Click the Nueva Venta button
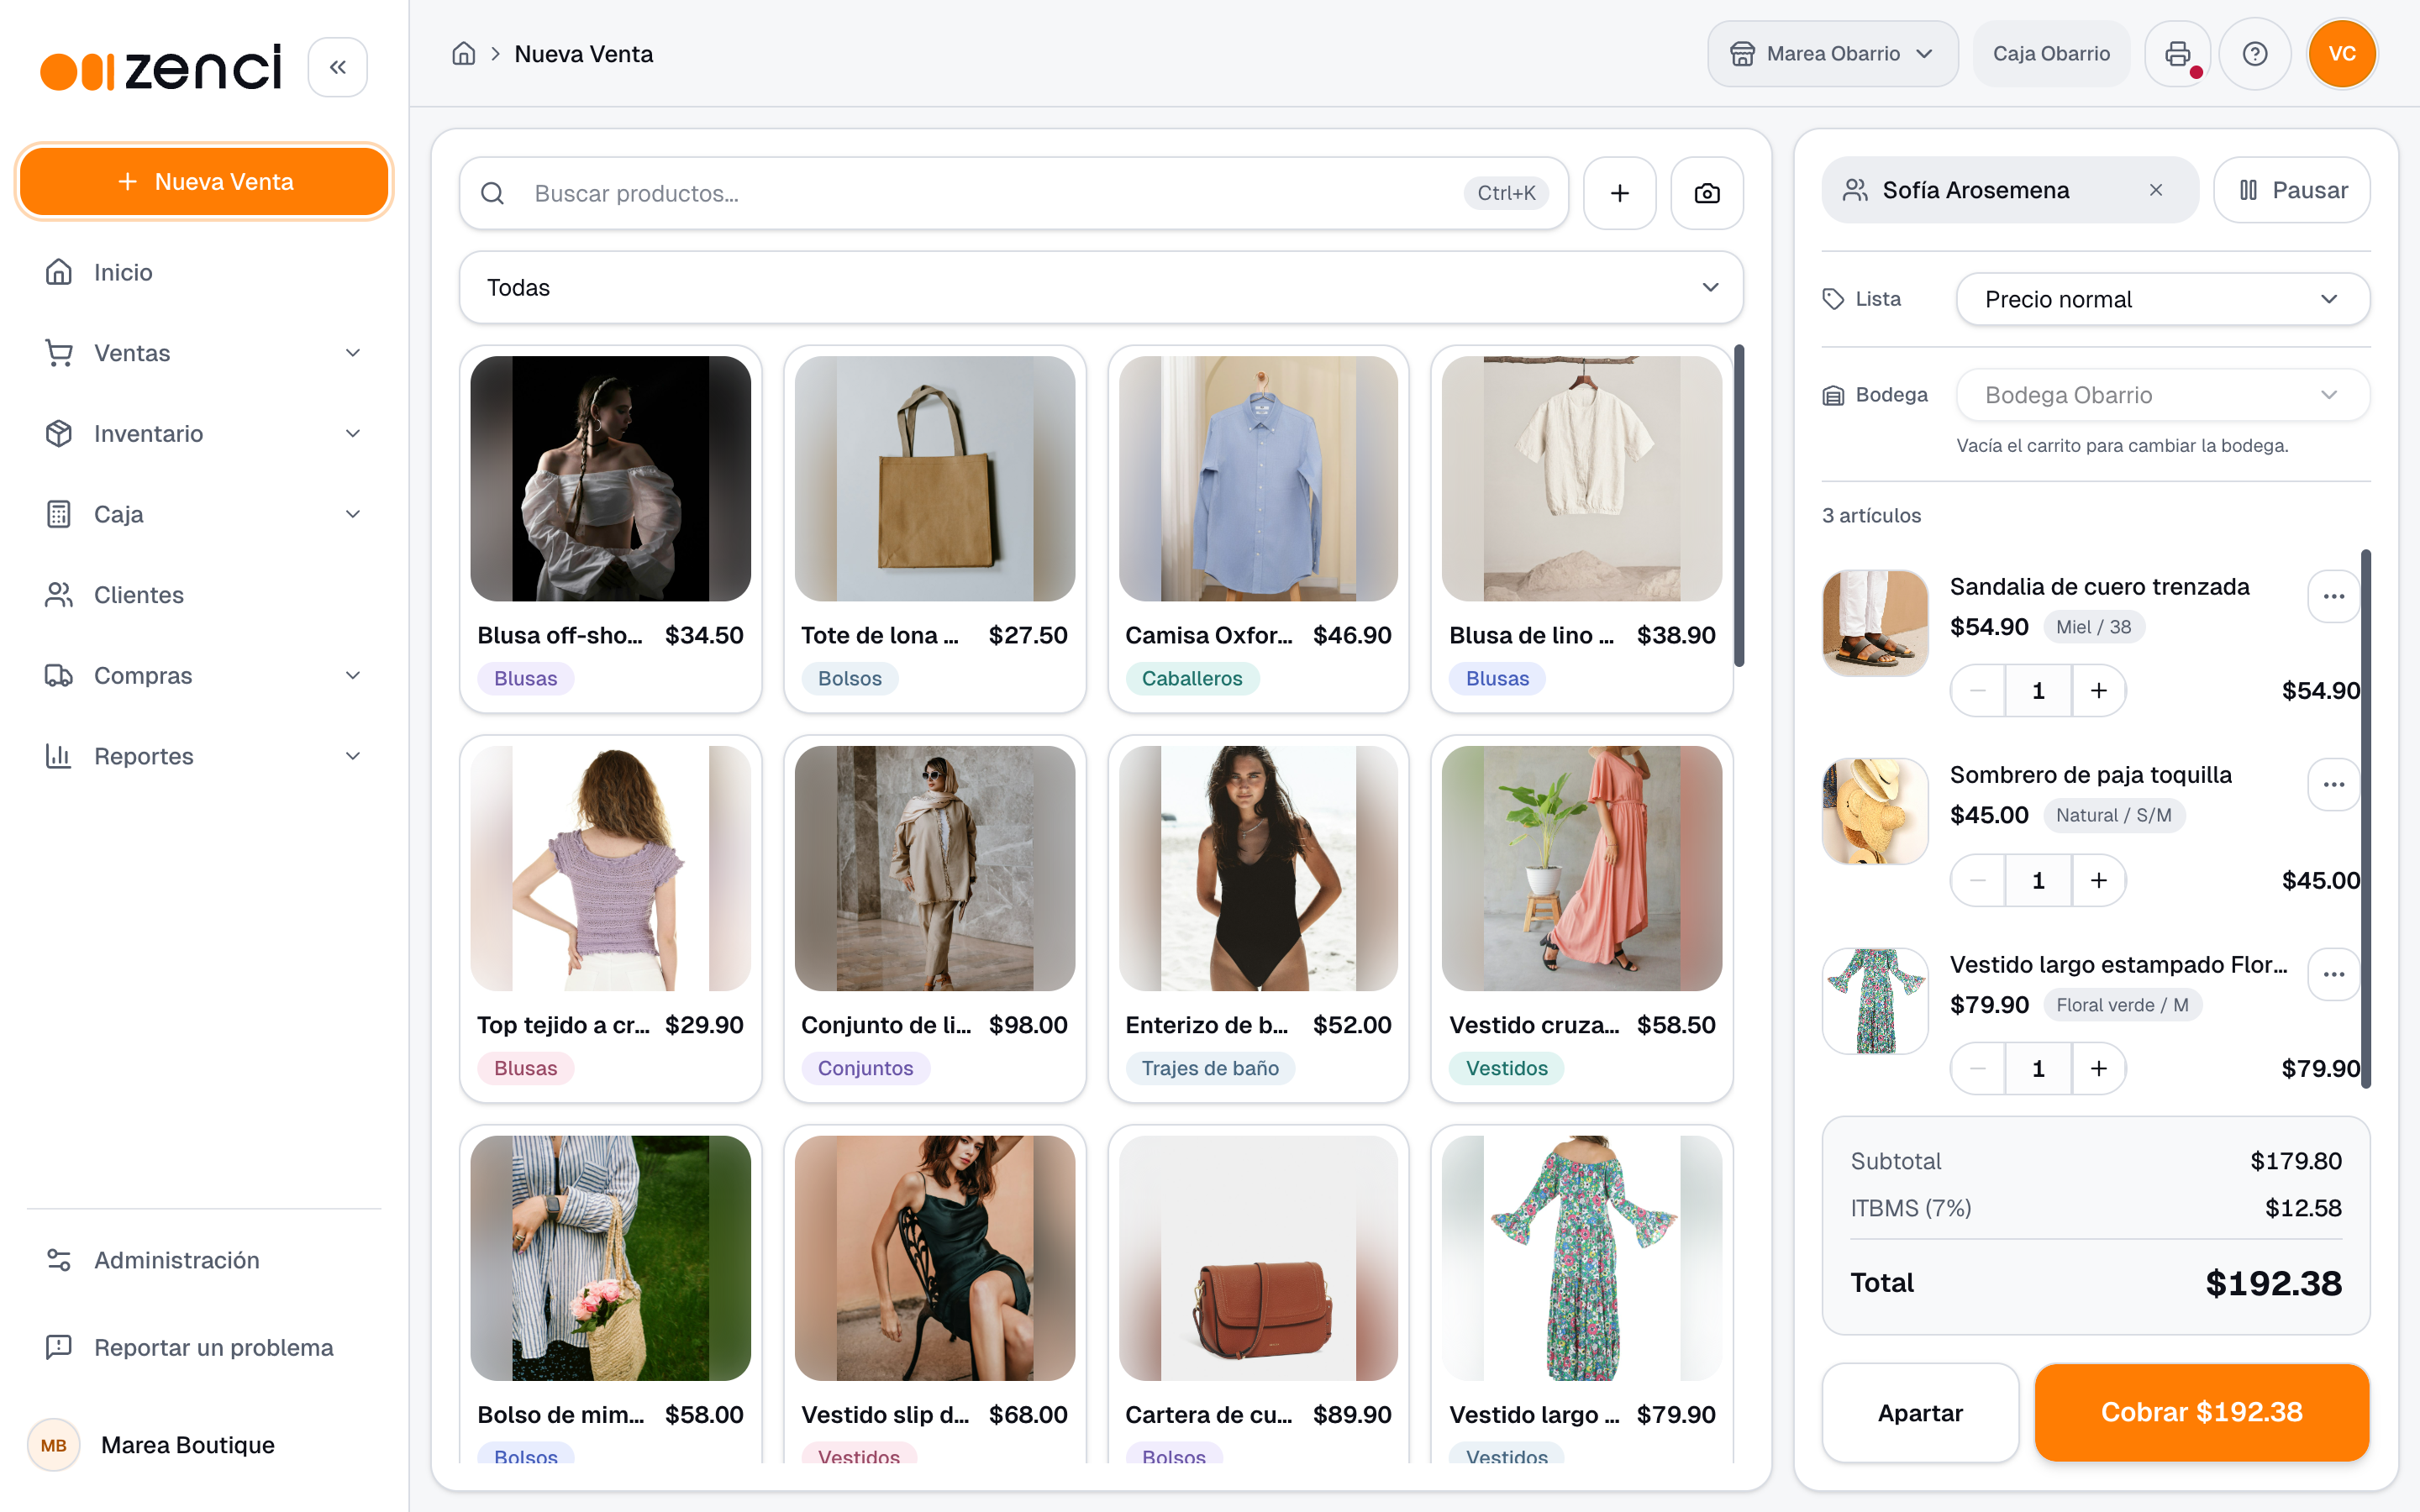This screenshot has height=1512, width=2420. tap(204, 182)
